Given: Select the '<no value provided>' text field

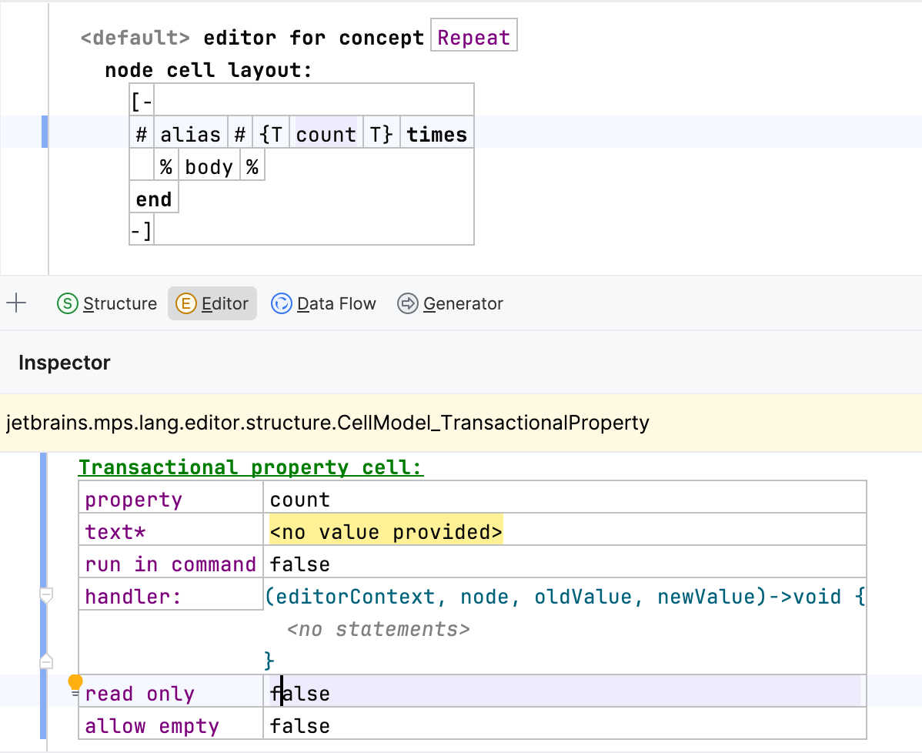Looking at the screenshot, I should (x=386, y=532).
